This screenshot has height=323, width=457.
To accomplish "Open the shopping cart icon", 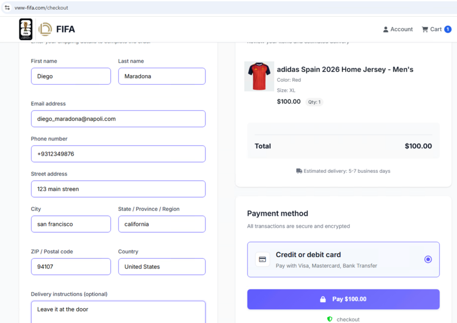I will click(425, 29).
